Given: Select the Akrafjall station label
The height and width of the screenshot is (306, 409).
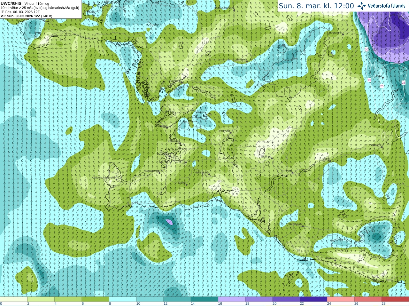Looking at the screenshot, I should click(161, 126).
